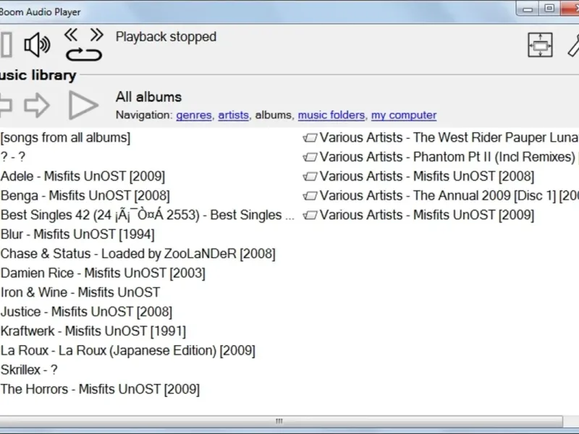Click the volume speaker icon

point(38,45)
